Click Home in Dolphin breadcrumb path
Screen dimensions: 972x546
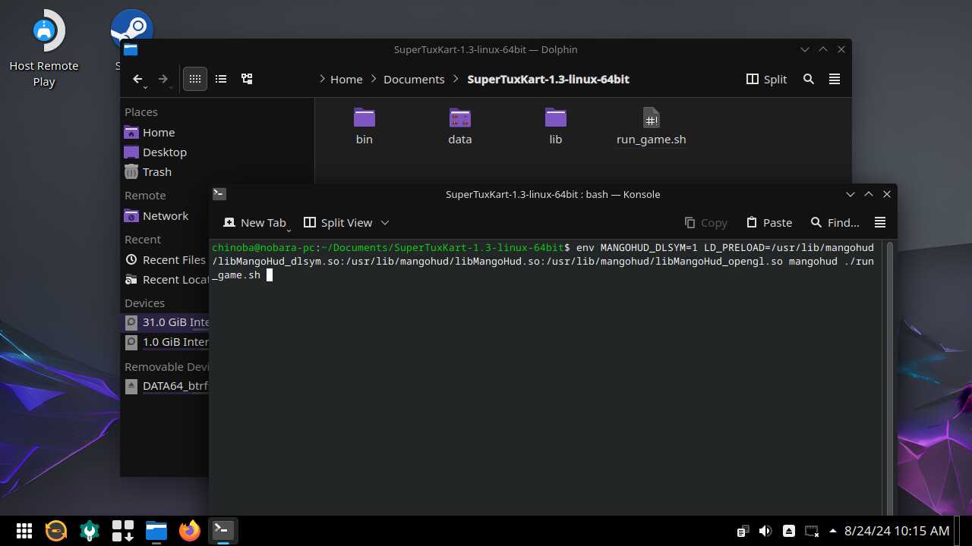[x=346, y=79]
